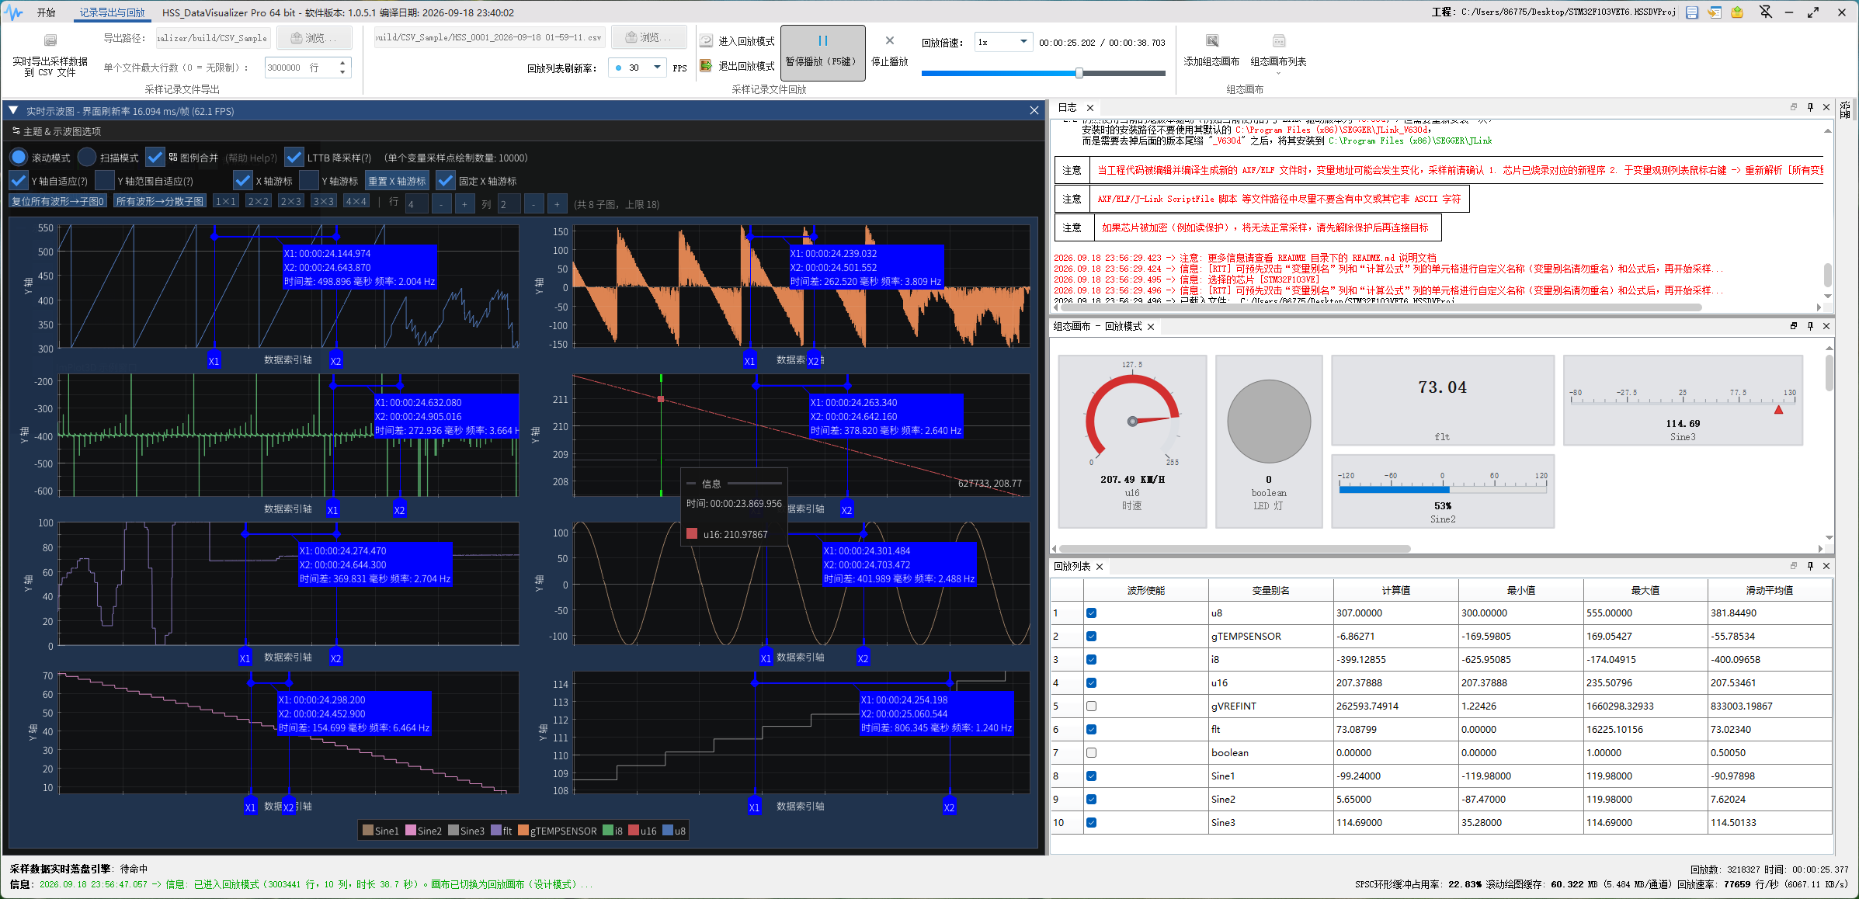The height and width of the screenshot is (899, 1859).
Task: Toggle LTTB 降采样 checkbox
Action: [294, 158]
